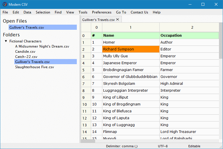223x149 pixels.
Task: Select the Mully Ully Gue cell
Action: 131,56
